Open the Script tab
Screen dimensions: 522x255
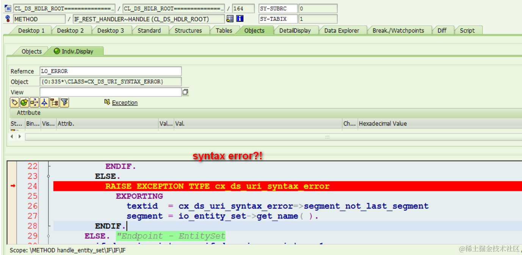(x=467, y=30)
